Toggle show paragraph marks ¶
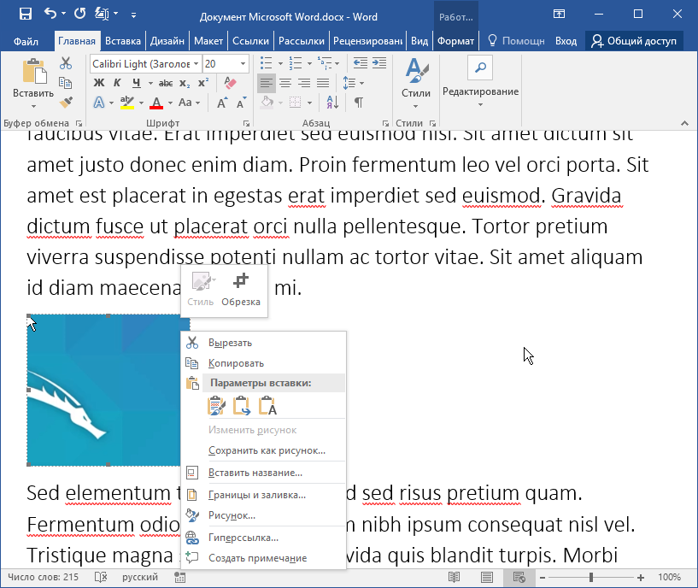The height and width of the screenshot is (588, 698). [358, 103]
